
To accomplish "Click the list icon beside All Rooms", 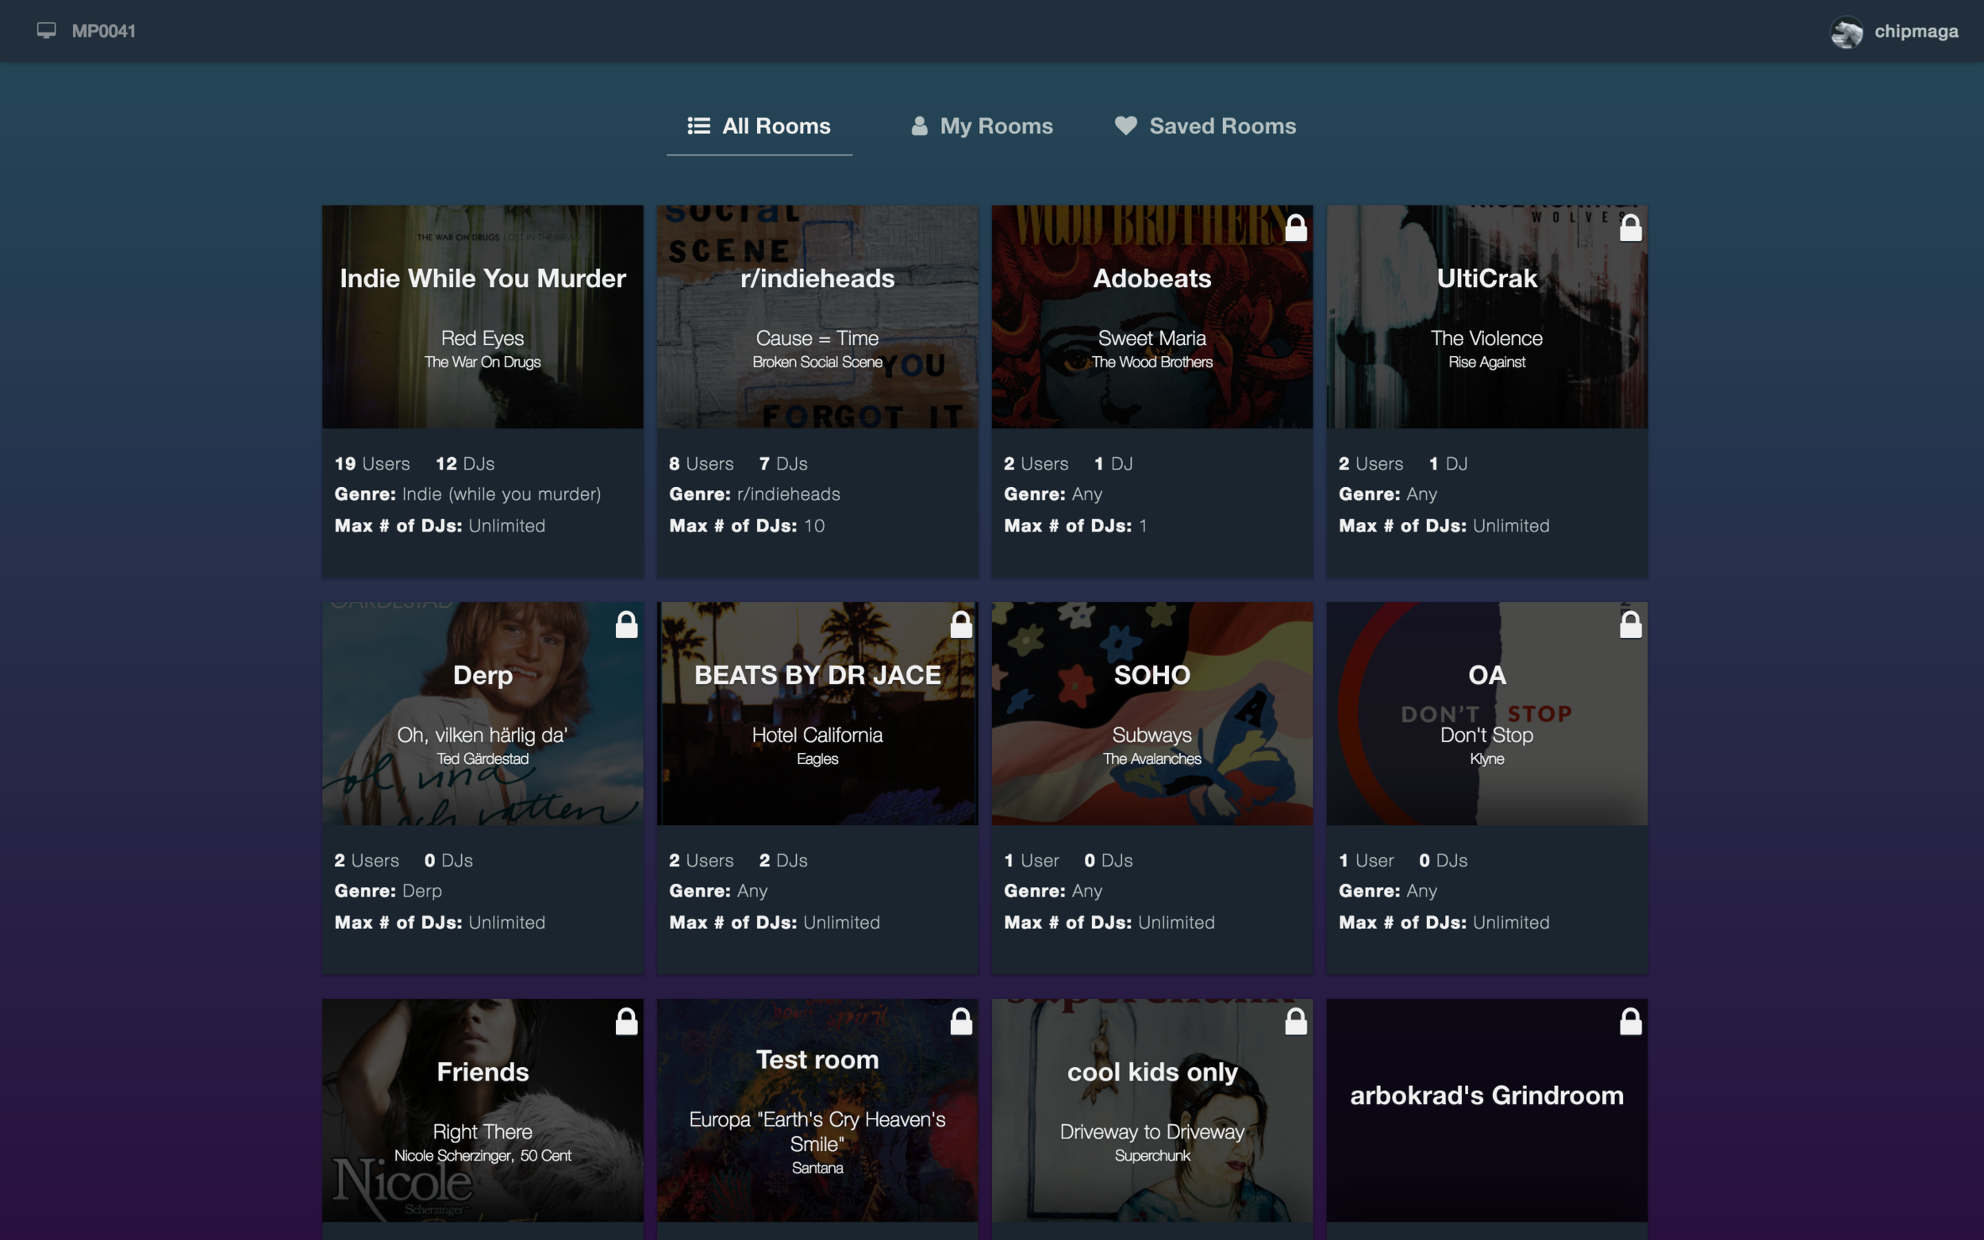I will [699, 125].
